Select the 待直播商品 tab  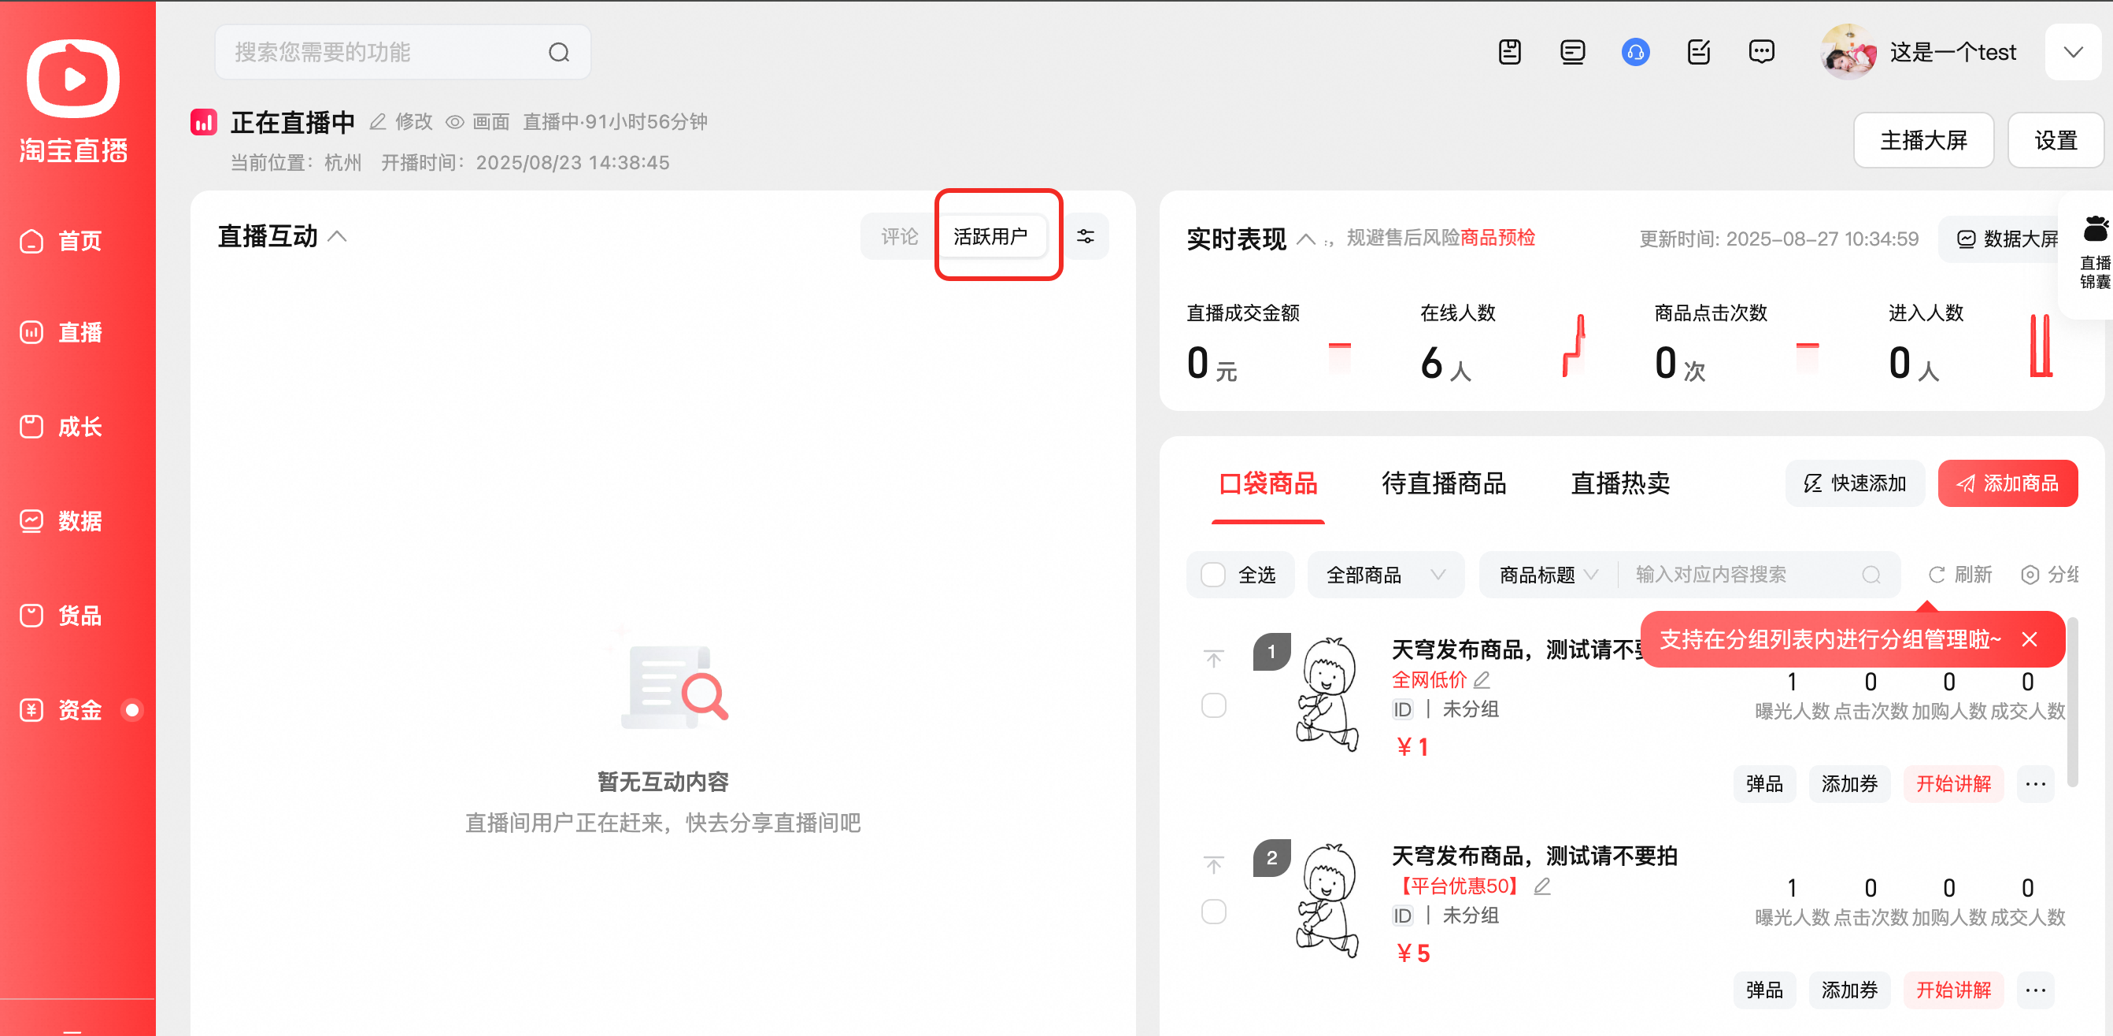[x=1445, y=484]
